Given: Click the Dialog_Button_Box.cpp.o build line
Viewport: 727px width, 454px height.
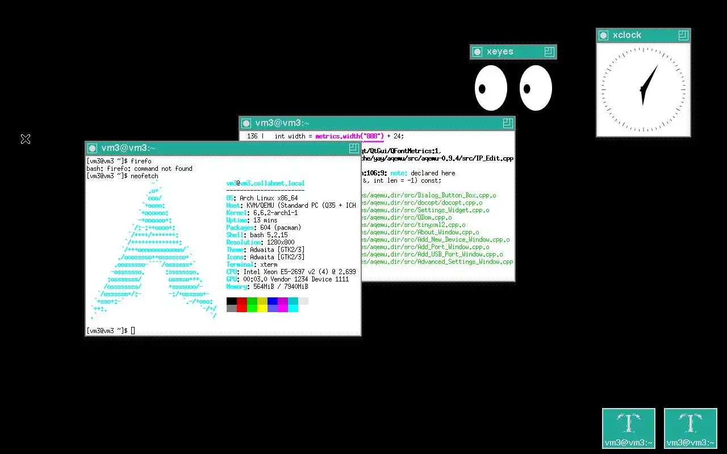Looking at the screenshot, I should pos(429,195).
